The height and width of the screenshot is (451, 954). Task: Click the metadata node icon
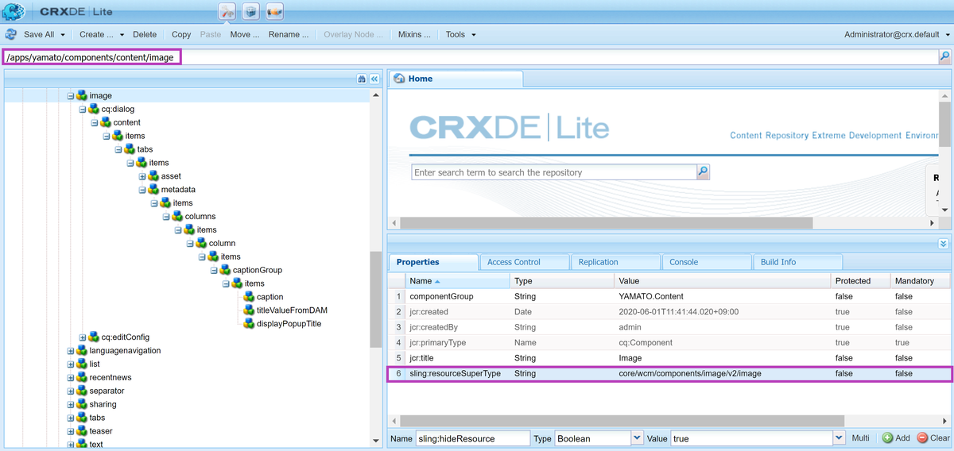153,190
